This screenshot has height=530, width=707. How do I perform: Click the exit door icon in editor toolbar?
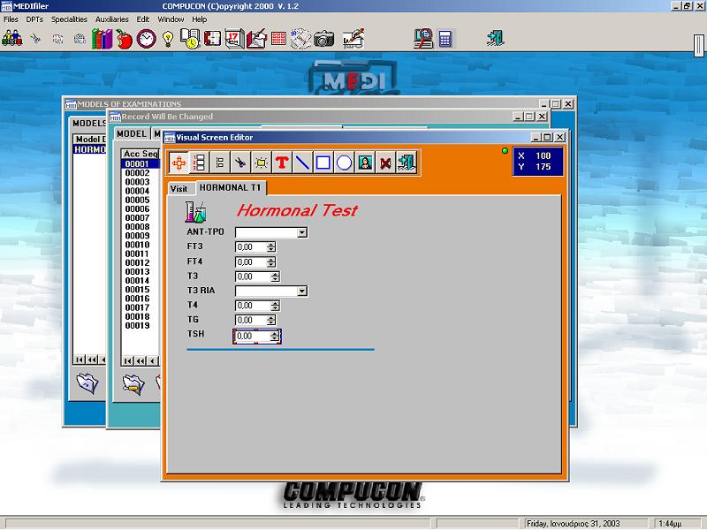(x=407, y=163)
